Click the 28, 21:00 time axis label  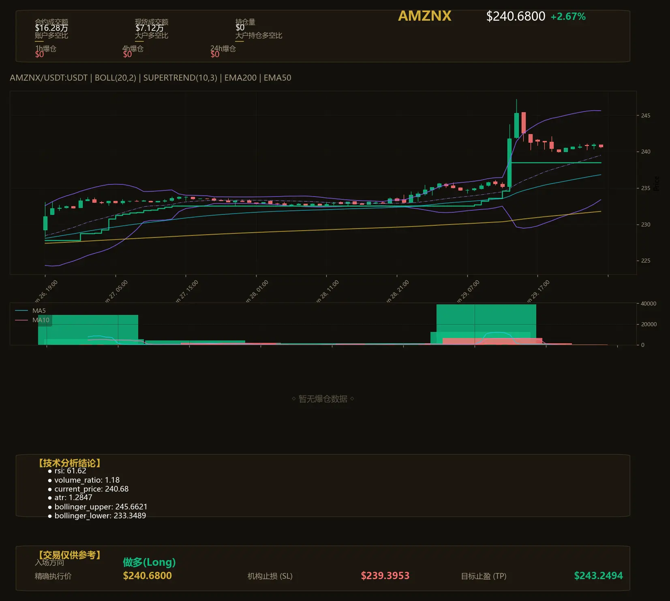(398, 291)
